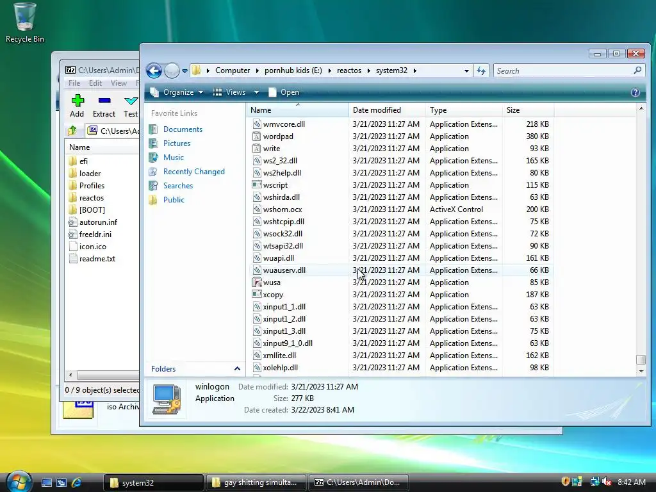Viewport: 656px width, 492px height.
Task: Click the Help question mark icon
Action: pyautogui.click(x=635, y=92)
